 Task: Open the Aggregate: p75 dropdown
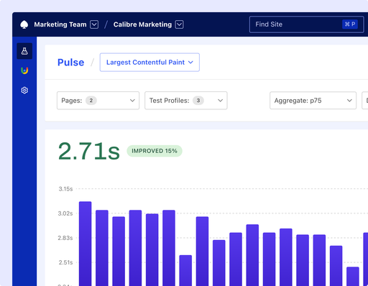pos(313,101)
